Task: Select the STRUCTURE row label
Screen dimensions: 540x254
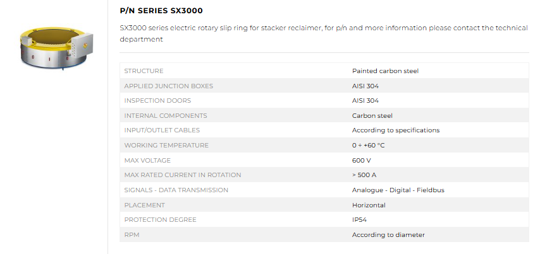Action: (144, 71)
